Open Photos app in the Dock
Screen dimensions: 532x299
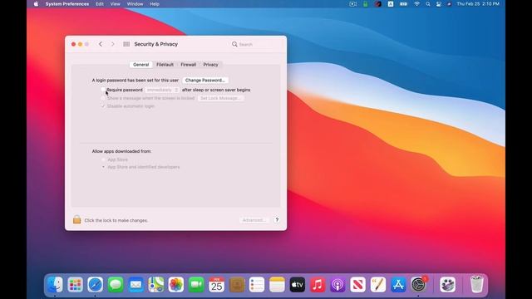(176, 284)
